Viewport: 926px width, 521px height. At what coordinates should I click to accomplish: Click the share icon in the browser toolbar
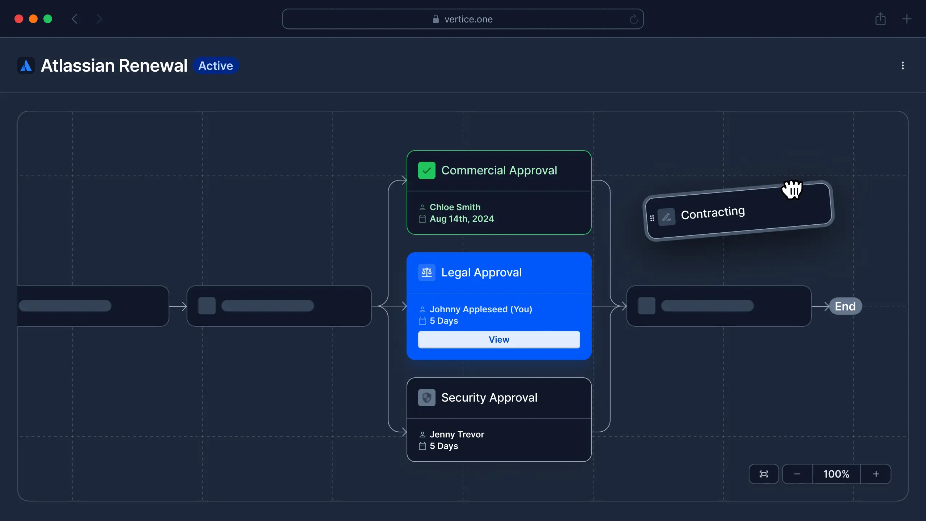pyautogui.click(x=880, y=19)
